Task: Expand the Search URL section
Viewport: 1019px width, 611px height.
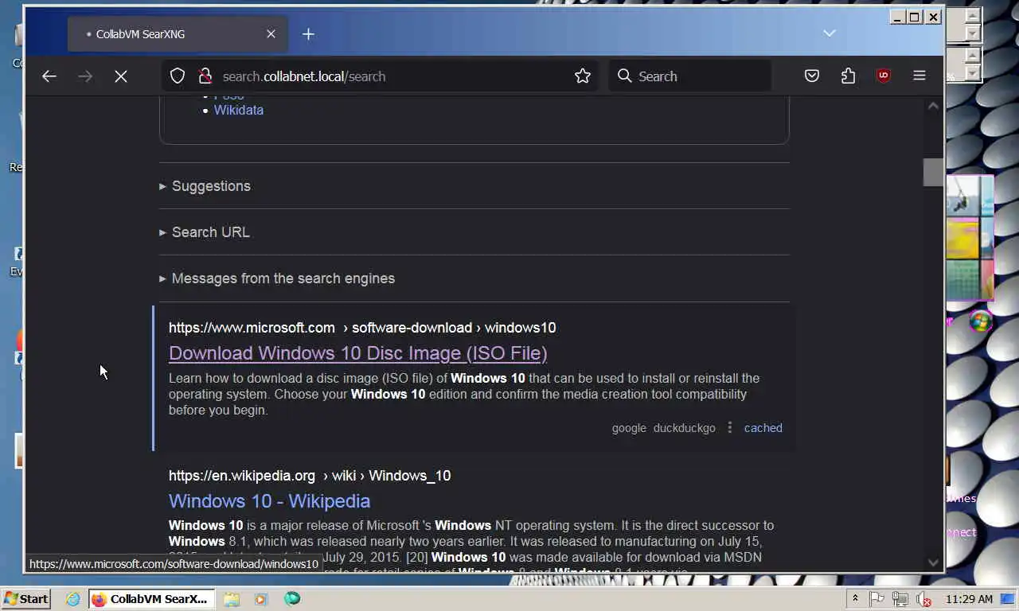Action: [205, 232]
